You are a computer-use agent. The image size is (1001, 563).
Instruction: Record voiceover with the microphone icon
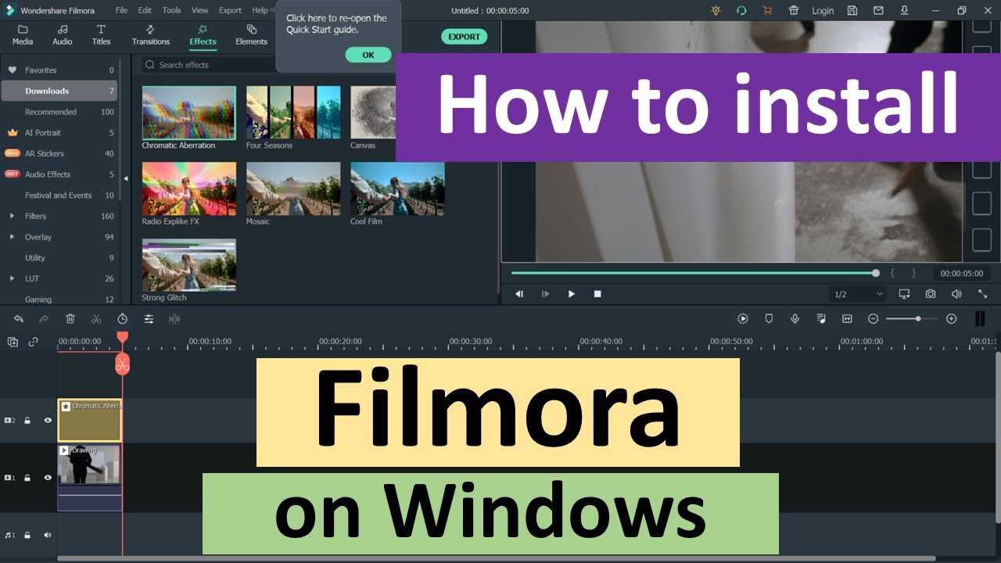[x=795, y=319]
